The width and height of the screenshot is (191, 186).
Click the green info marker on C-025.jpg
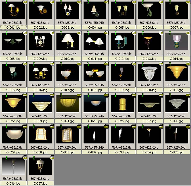pos(88,96)
